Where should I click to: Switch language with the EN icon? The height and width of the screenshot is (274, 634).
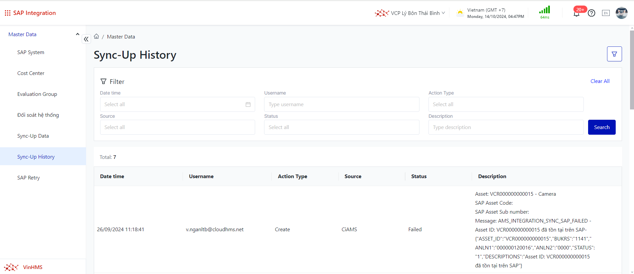pyautogui.click(x=606, y=13)
